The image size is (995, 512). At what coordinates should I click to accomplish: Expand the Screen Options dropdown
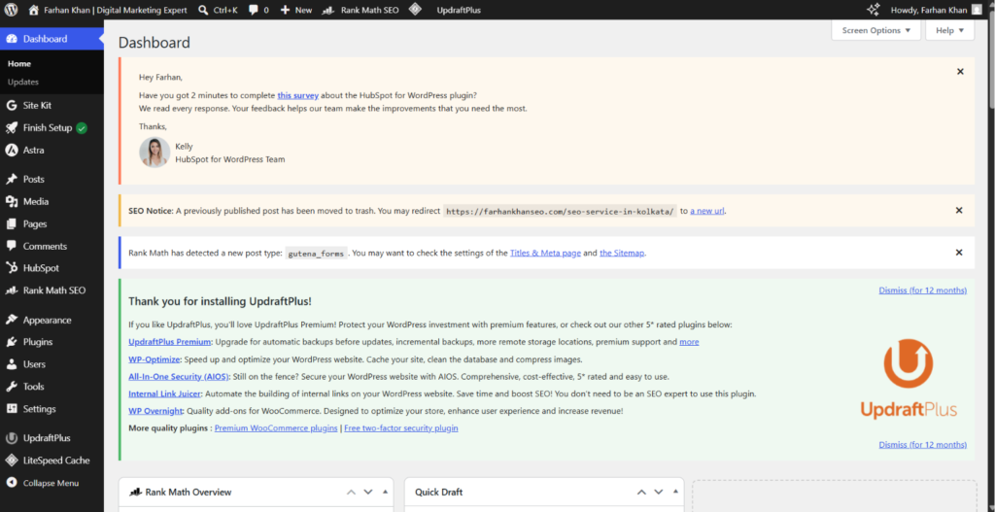pos(875,30)
